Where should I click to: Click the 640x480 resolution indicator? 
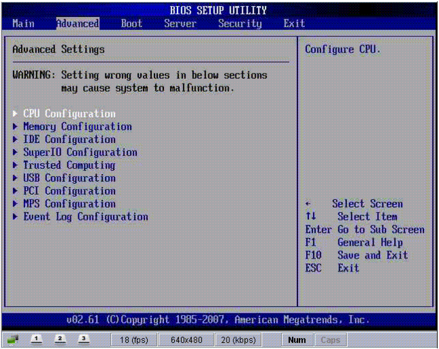point(187,339)
